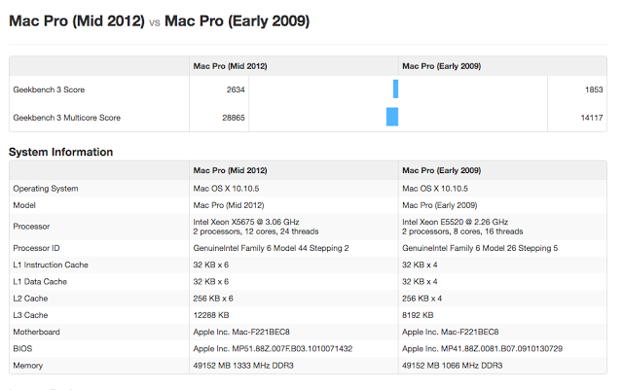Click GenuineIntel Family 6 Model 44 Stepping 2
Image resolution: width=623 pixels, height=390 pixels.
(x=271, y=248)
